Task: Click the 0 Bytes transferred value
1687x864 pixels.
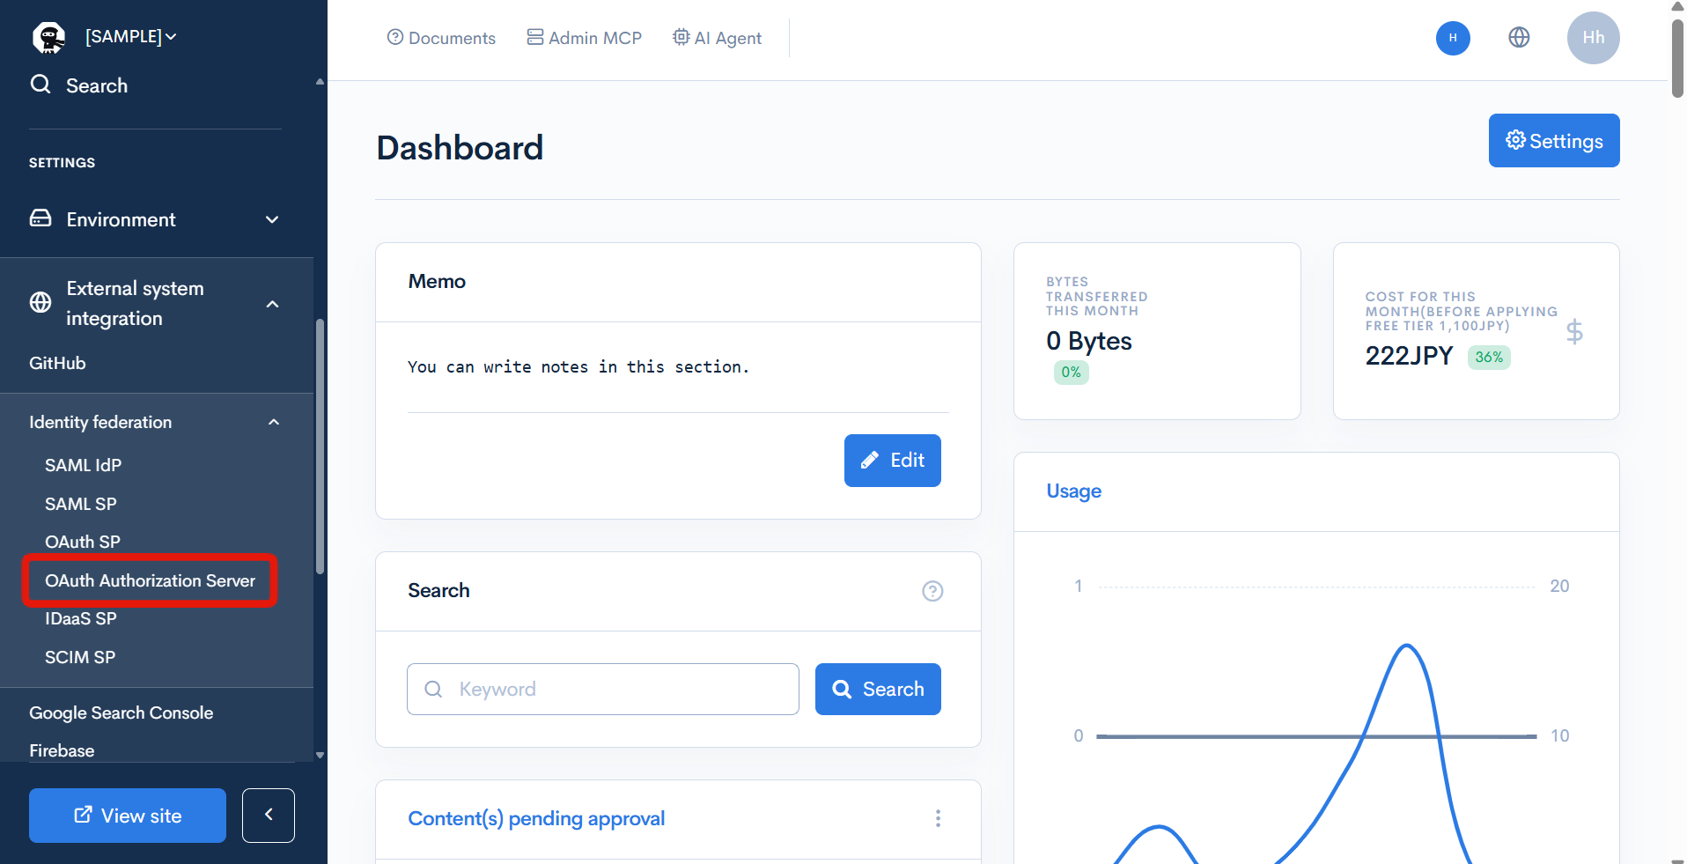Action: coord(1089,341)
